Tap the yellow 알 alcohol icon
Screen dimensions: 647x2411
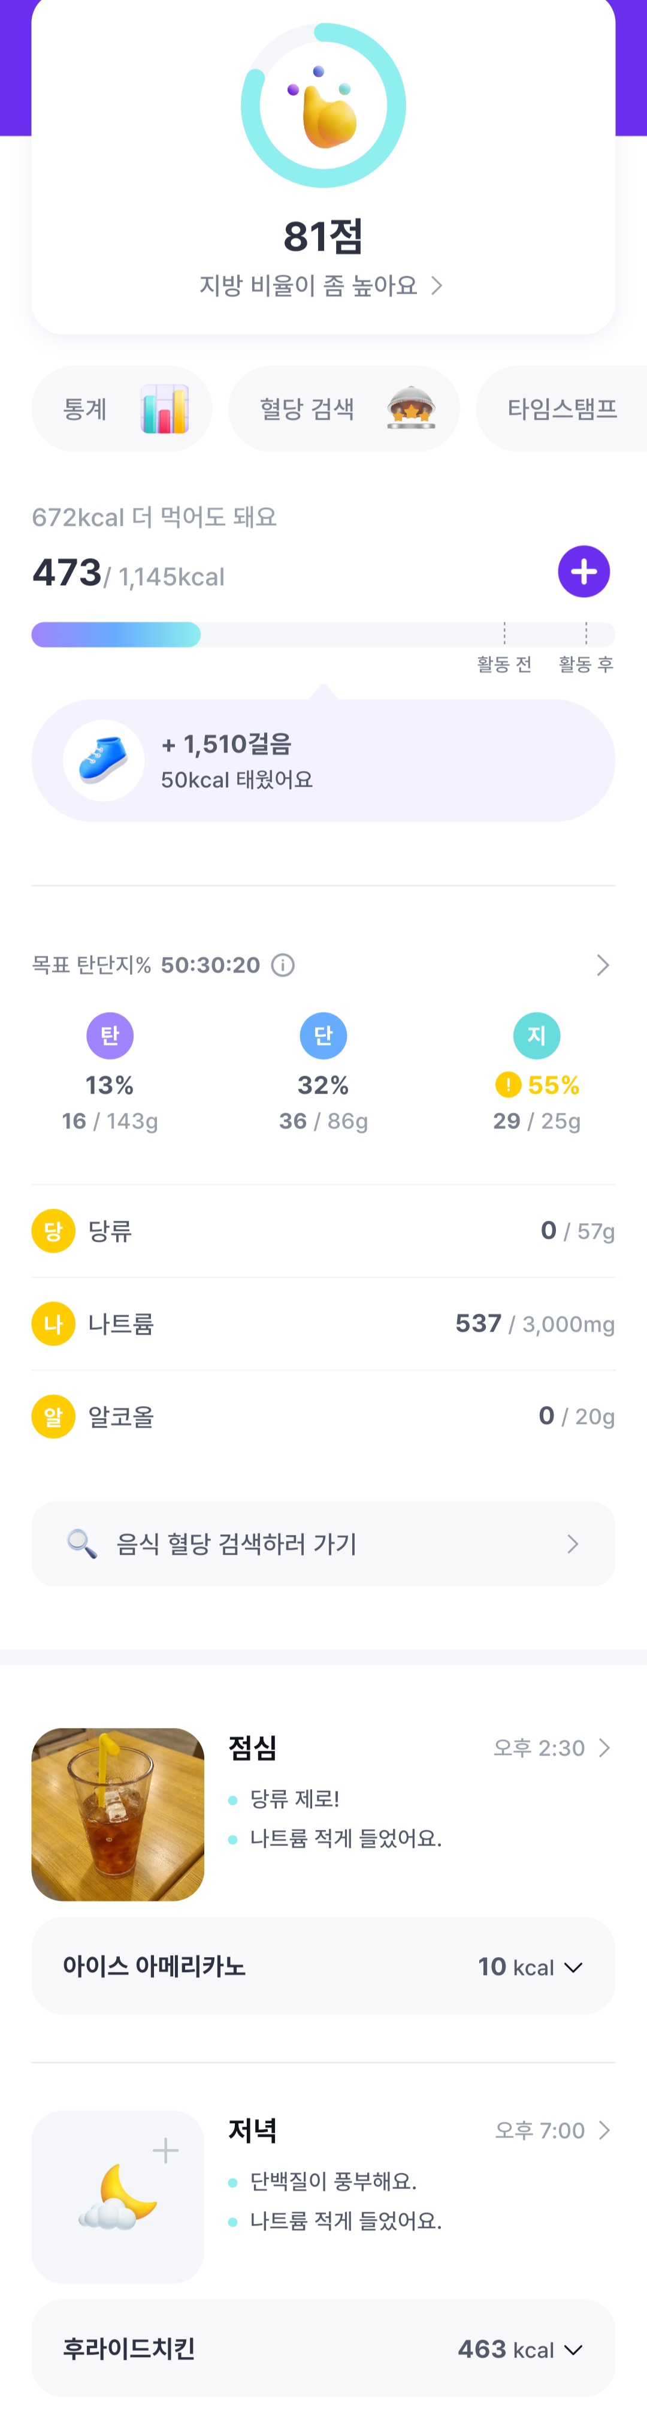click(53, 1416)
